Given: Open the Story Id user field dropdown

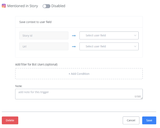Looking at the screenshot, I should tap(109, 35).
